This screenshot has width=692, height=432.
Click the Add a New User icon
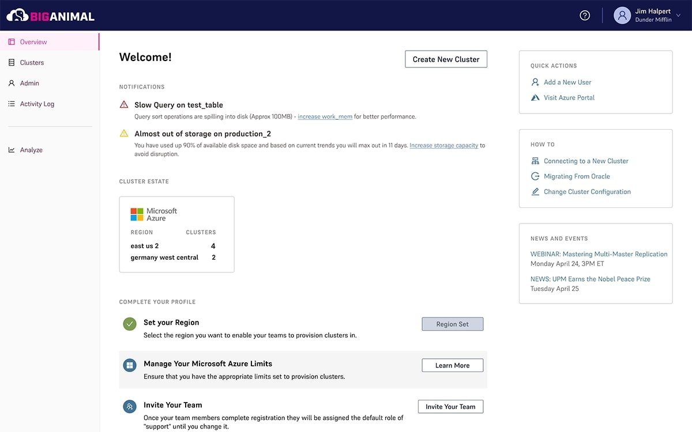click(x=535, y=82)
